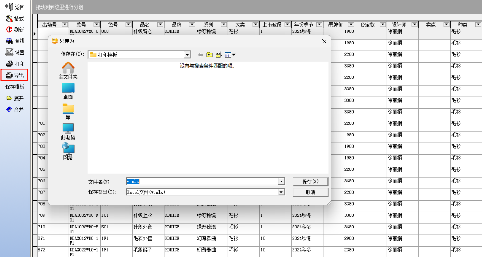Expand the 保存类型 dropdown arrow
This screenshot has height=257, width=482.
pyautogui.click(x=281, y=192)
